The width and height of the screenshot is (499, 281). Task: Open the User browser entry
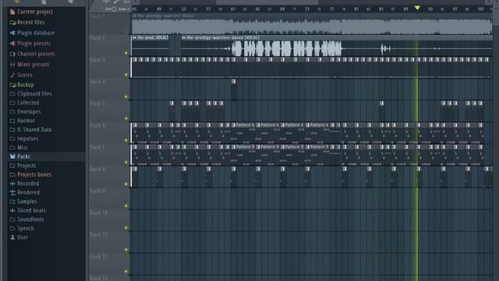(19, 237)
